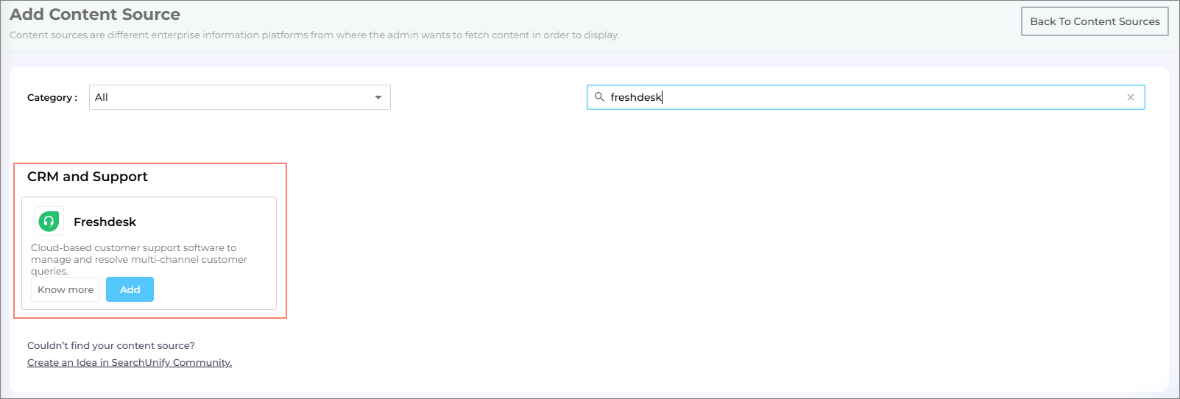Follow the Create an Idea in SearchUnify Community link
Image resolution: width=1180 pixels, height=399 pixels.
pyautogui.click(x=130, y=362)
